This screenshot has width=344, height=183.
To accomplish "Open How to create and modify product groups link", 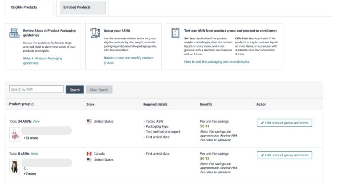I will [128, 60].
